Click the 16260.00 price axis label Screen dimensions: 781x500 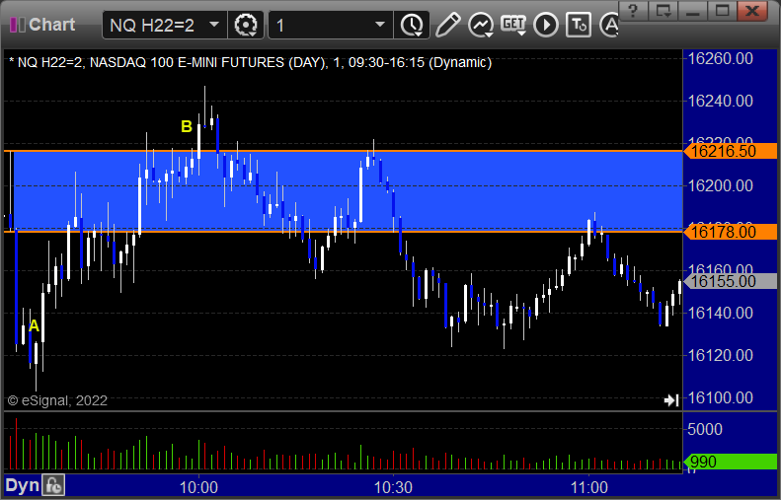720,59
